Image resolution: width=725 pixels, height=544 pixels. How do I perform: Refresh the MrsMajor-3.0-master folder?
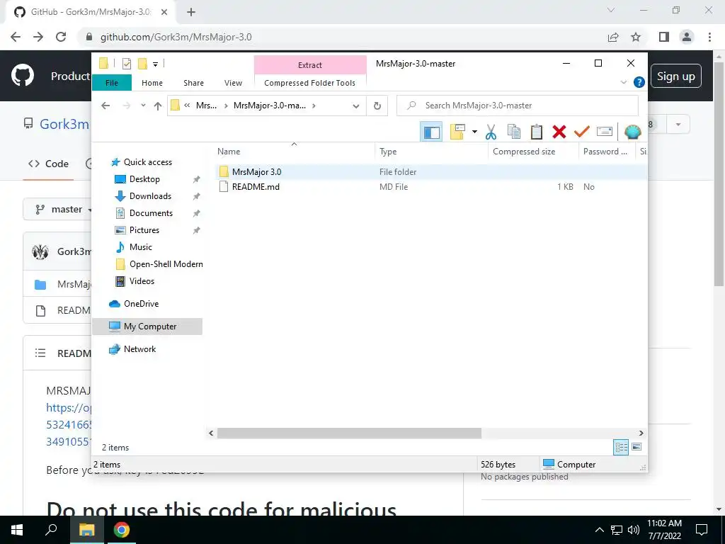pos(377,106)
